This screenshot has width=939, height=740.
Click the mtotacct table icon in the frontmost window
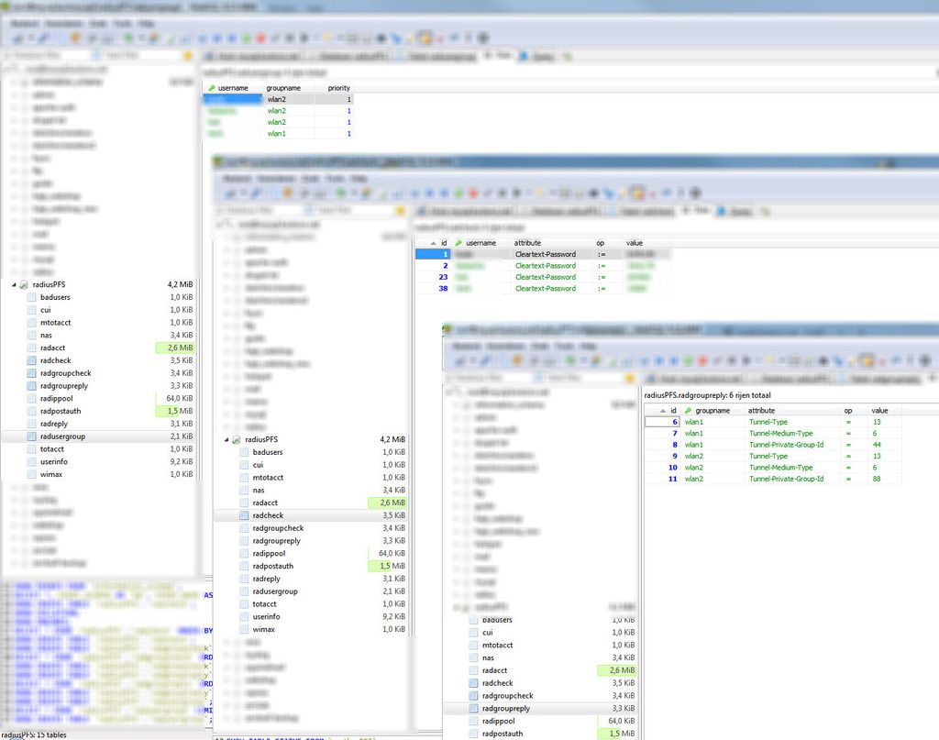click(474, 645)
